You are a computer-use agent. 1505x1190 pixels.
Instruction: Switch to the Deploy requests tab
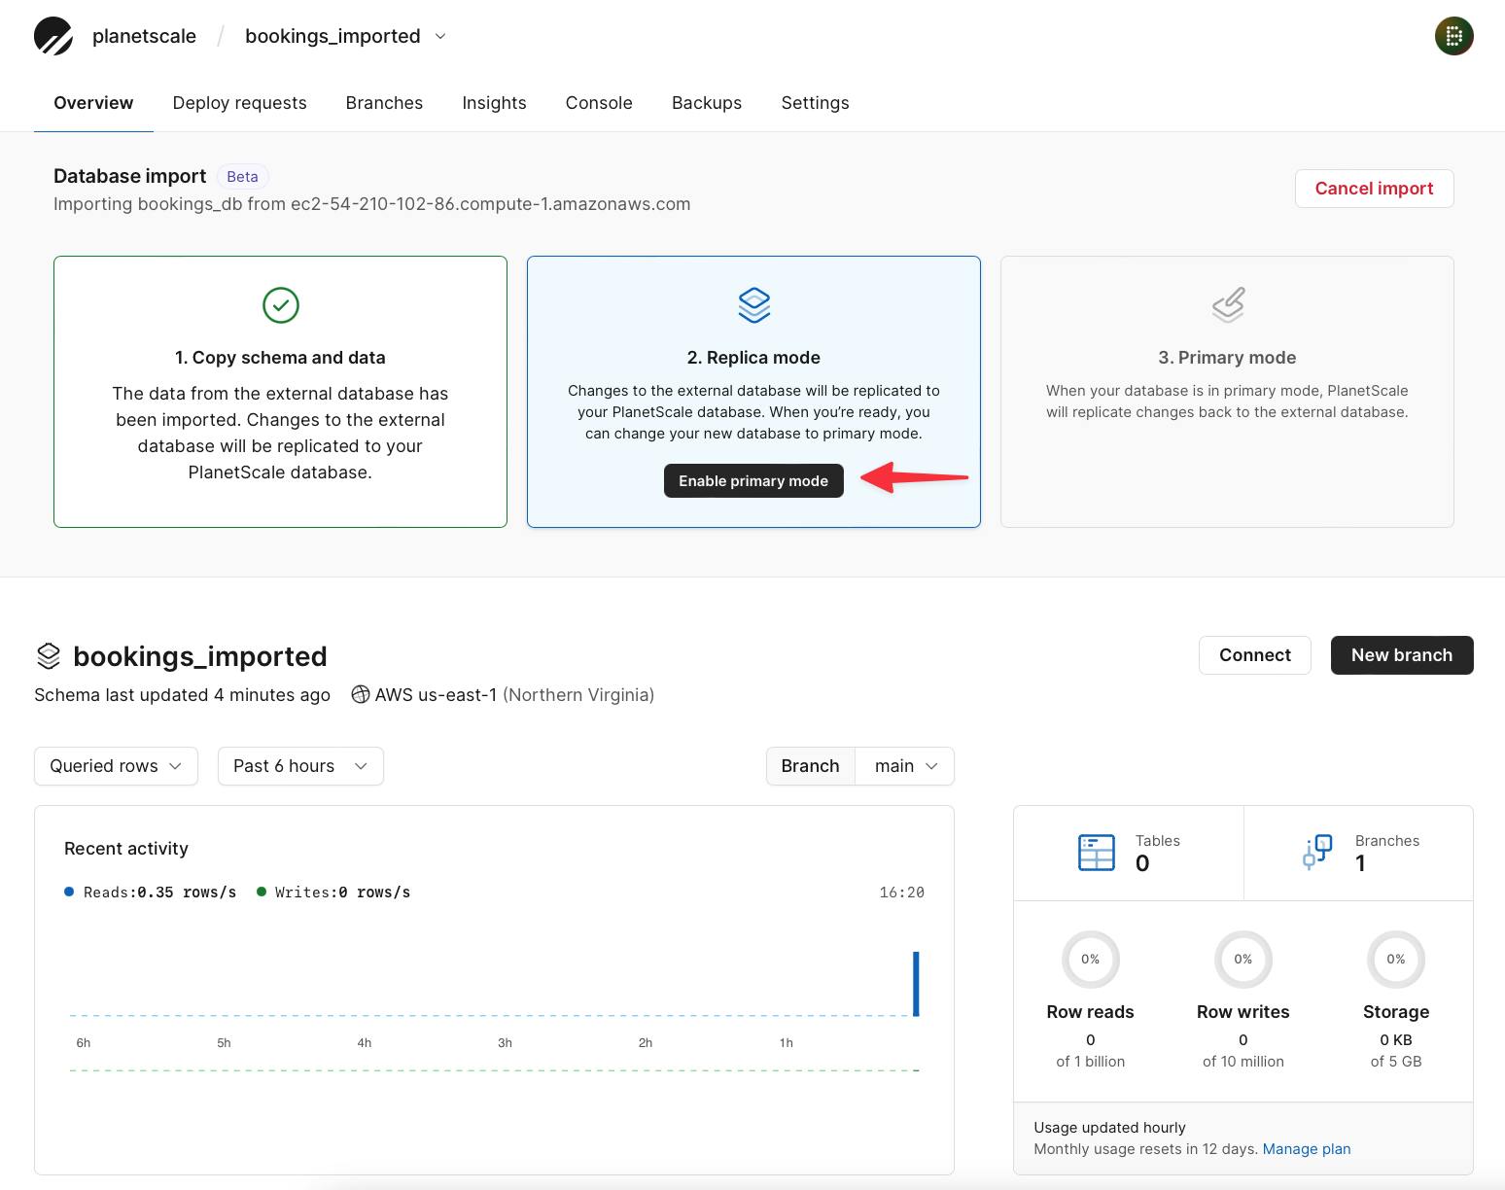(239, 103)
